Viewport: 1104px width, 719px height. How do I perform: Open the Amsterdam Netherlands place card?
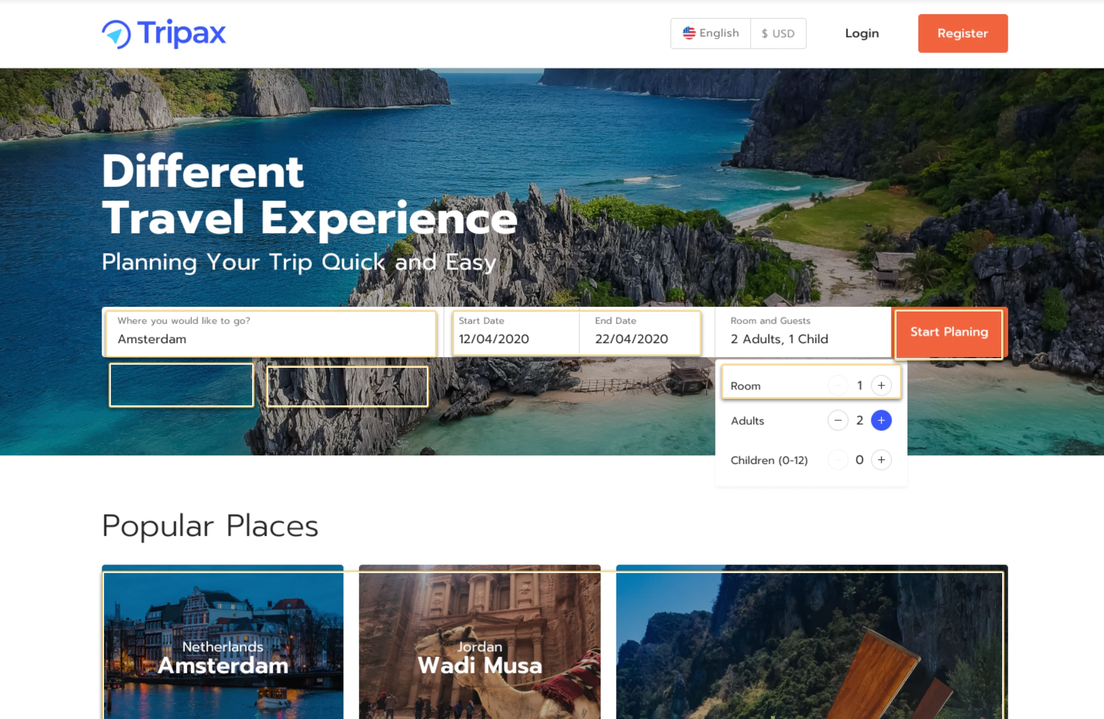[223, 642]
